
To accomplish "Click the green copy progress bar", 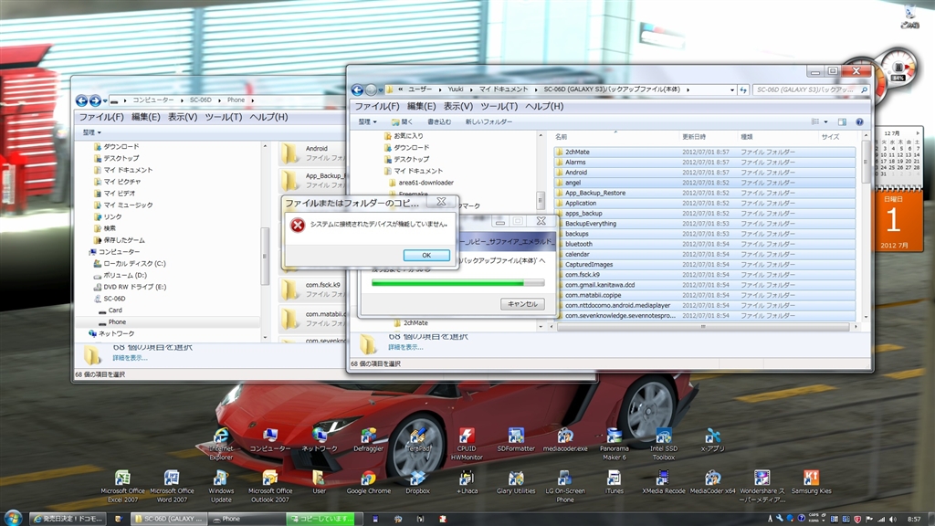I will click(448, 283).
